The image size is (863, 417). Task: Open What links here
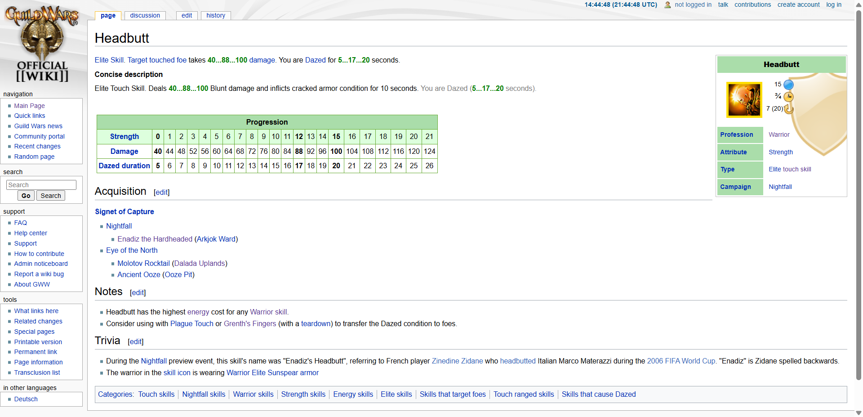point(36,311)
